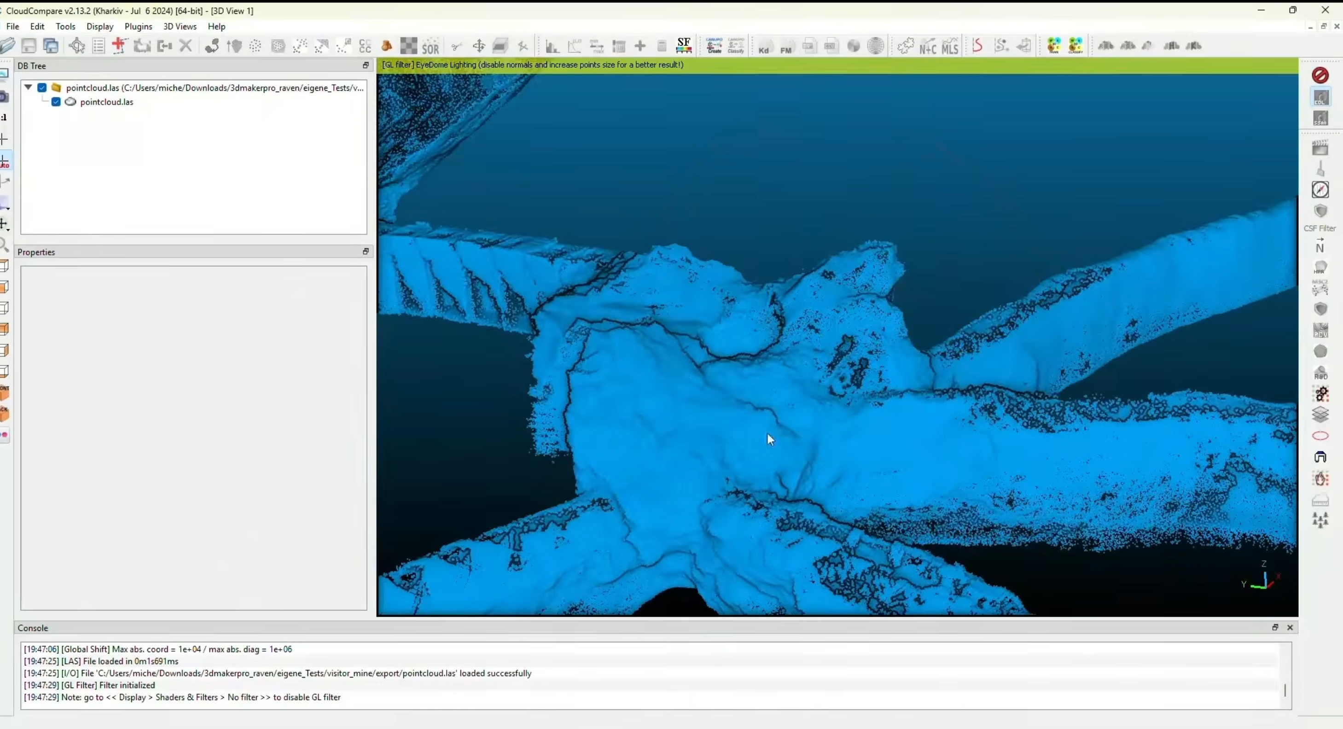
Task: Toggle visibility of pointcloud.las cloud child entry
Action: point(56,102)
